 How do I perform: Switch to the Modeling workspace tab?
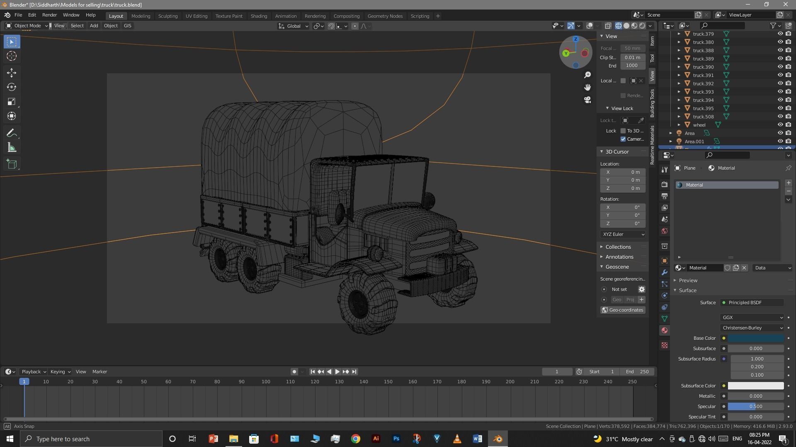[x=141, y=16]
